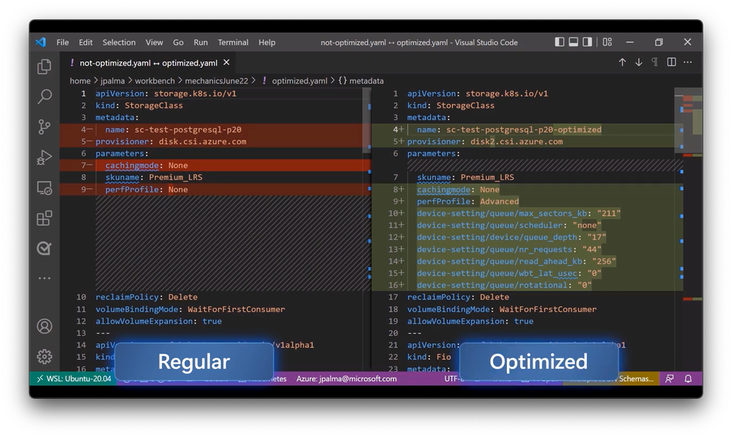Click removed 'perfProfile: None' line in left pane
This screenshot has height=437, width=732.
pos(215,190)
